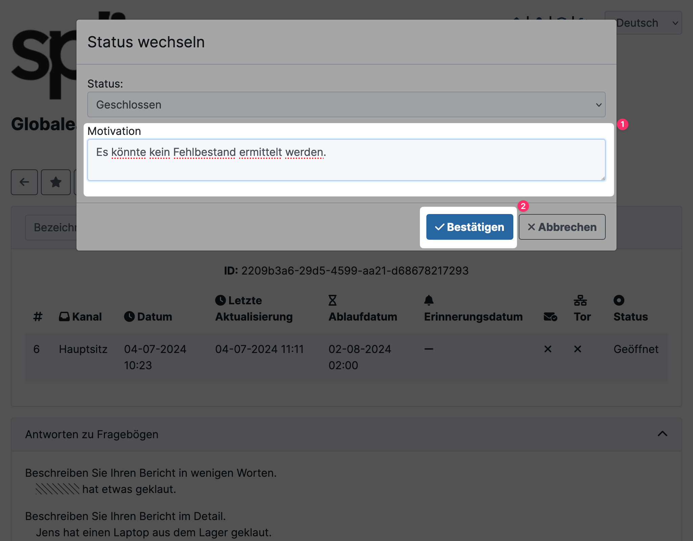Click the Datum clock icon
693x541 pixels.
click(x=129, y=316)
